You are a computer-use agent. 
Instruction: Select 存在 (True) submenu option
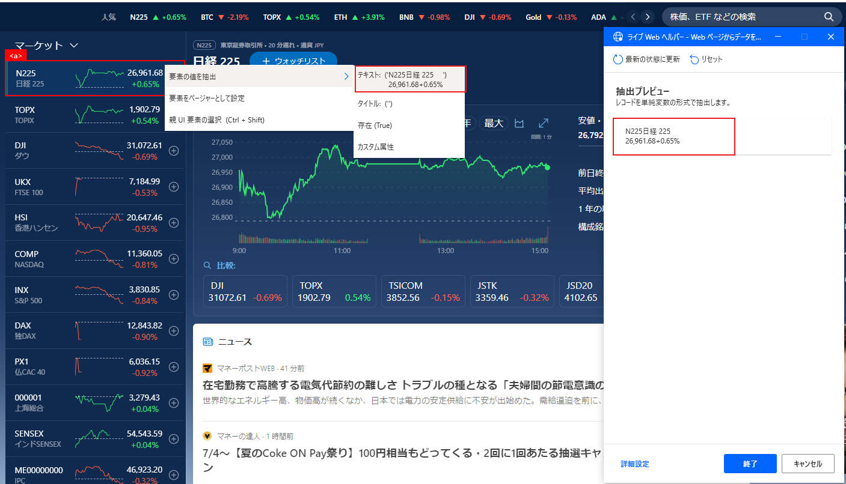pos(409,125)
